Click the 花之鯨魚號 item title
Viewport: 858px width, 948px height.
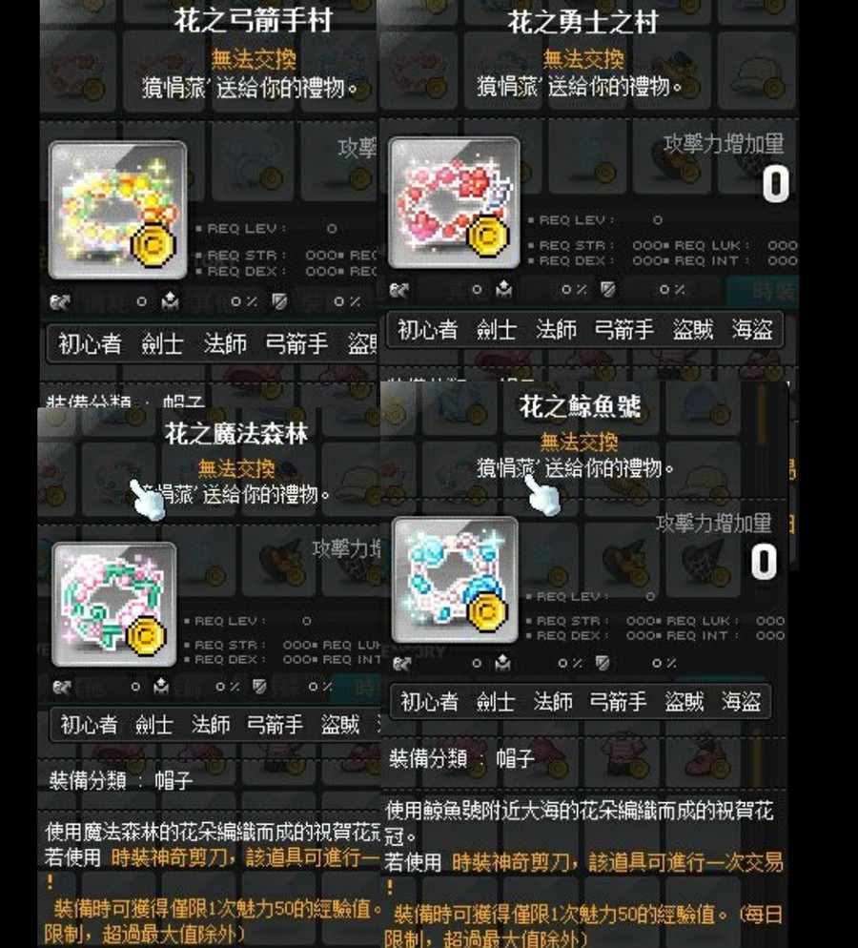pyautogui.click(x=580, y=406)
